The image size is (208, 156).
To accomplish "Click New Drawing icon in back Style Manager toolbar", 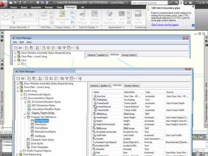I will (x=16, y=48).
